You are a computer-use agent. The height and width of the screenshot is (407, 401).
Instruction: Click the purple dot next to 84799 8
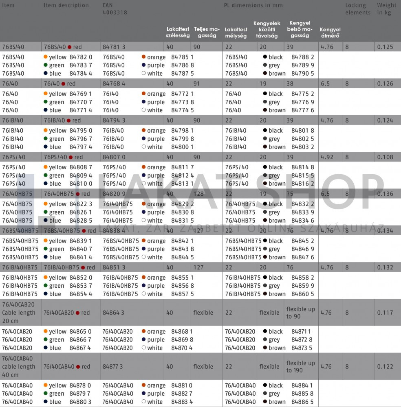tap(144, 139)
